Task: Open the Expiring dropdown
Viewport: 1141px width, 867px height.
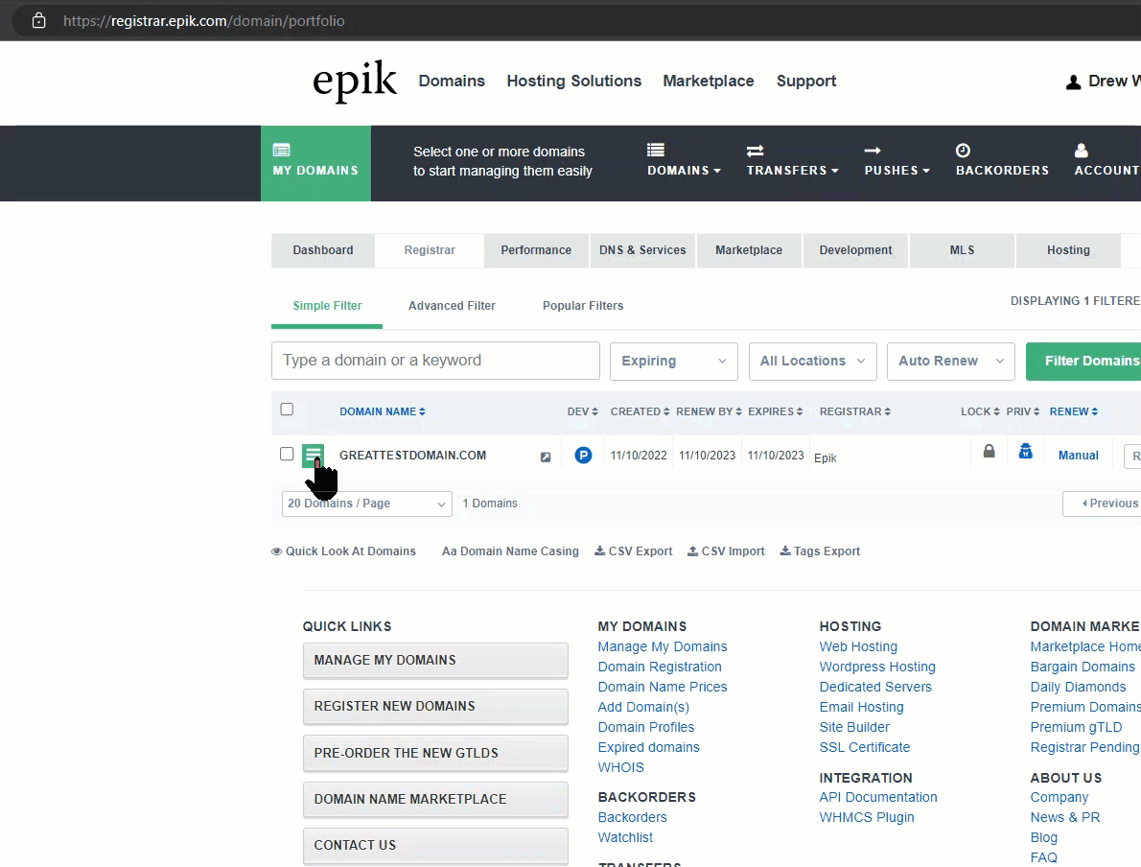Action: click(674, 361)
